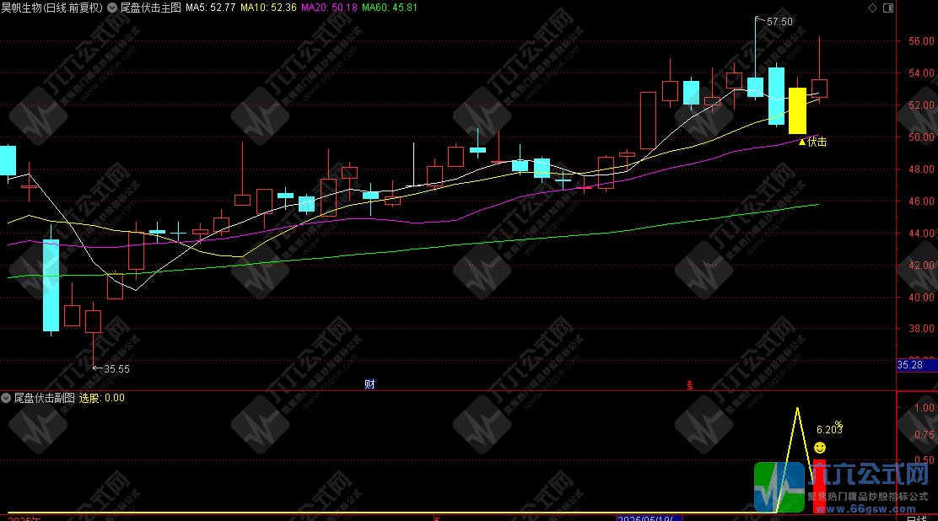Screen dimensions: 938x521
Task: Click the blue 35.28 price axis label
Action: [x=911, y=365]
